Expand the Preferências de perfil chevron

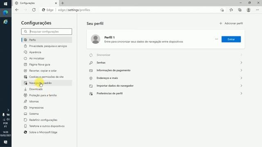(x=241, y=94)
